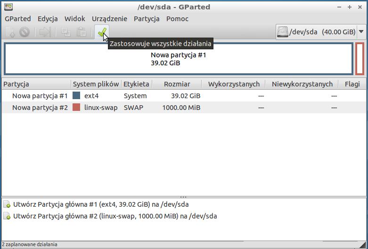Close the GParted window
This screenshot has height=249, width=368.
[x=360, y=7]
